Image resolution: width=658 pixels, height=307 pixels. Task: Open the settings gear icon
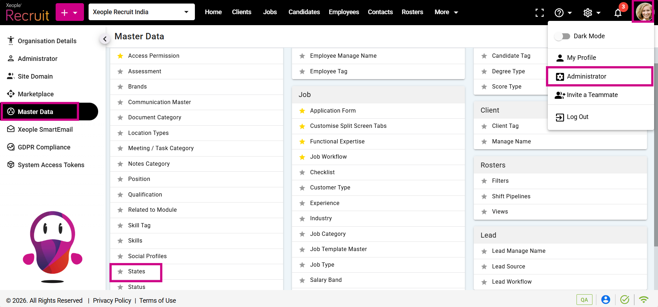tap(588, 13)
